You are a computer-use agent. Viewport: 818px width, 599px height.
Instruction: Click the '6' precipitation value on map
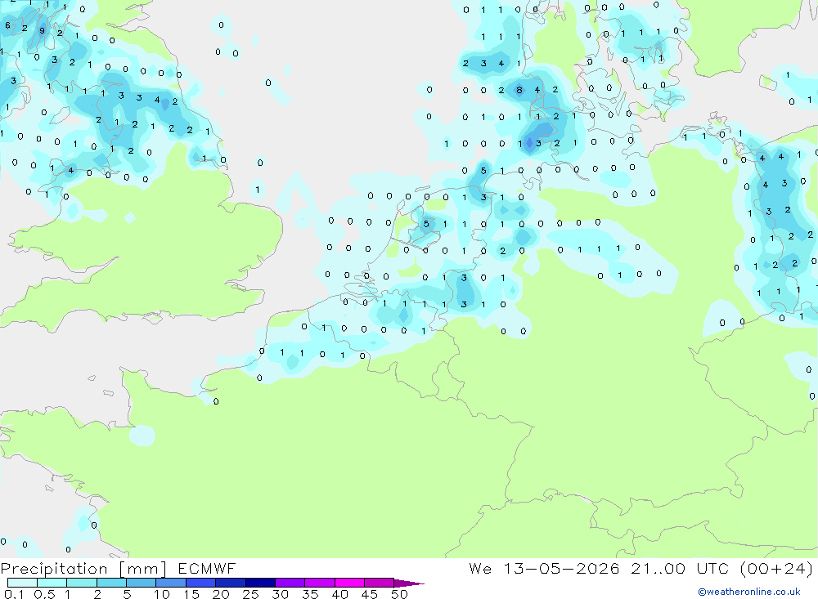(x=7, y=25)
